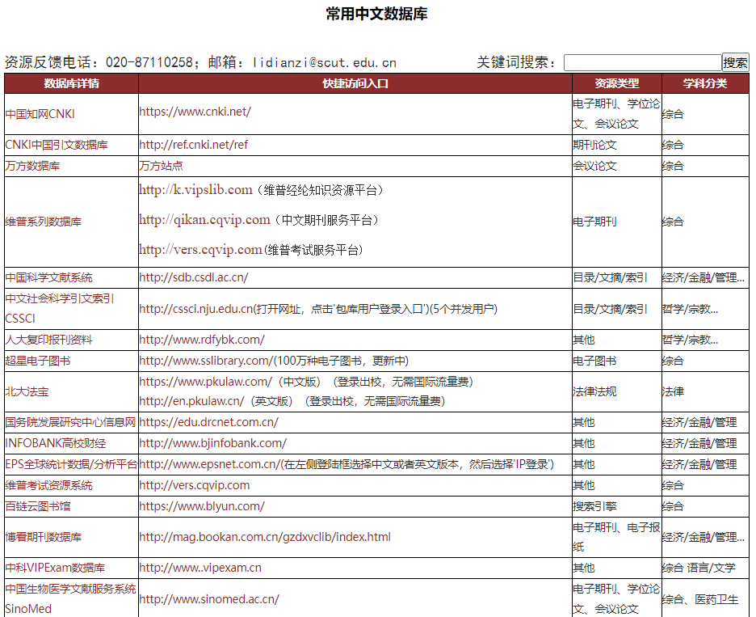Image resolution: width=756 pixels, height=617 pixels.
Task: Open the http://www.epsnet.com.cn/ link
Action: point(210,464)
